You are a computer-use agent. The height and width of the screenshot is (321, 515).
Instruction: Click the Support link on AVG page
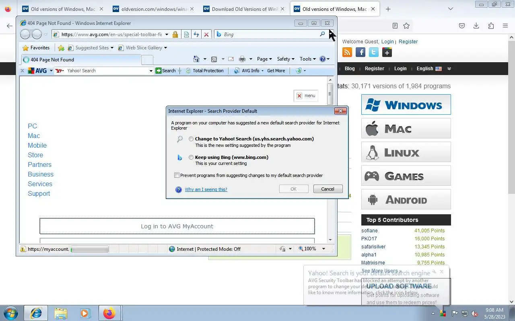39,193
